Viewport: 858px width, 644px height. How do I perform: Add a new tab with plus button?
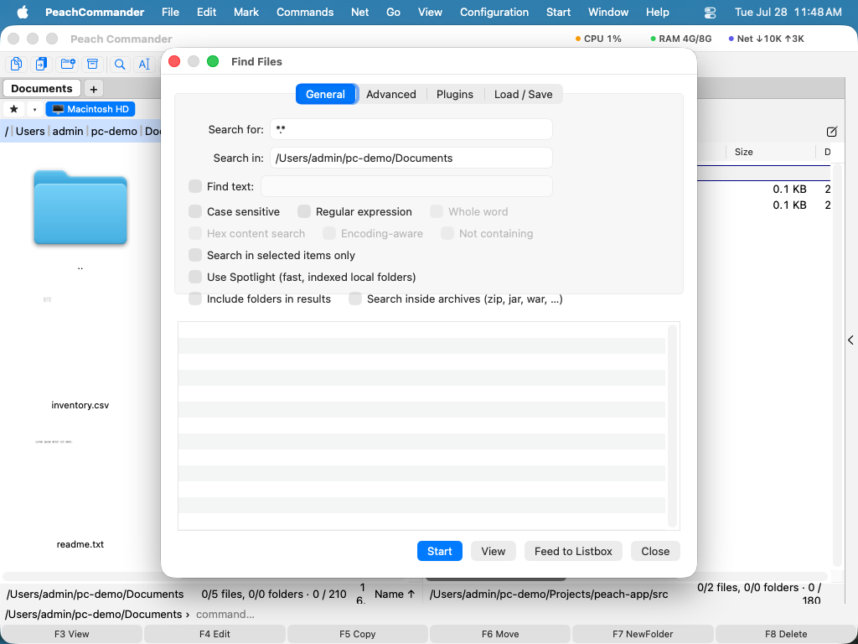pyautogui.click(x=94, y=89)
